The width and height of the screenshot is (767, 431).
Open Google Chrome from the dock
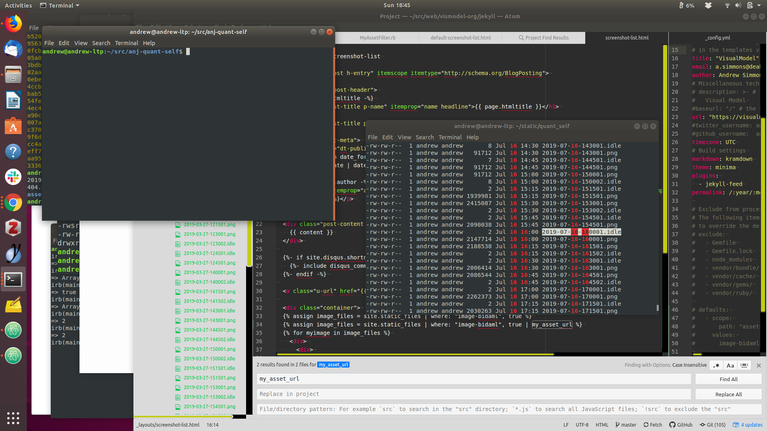(x=13, y=203)
